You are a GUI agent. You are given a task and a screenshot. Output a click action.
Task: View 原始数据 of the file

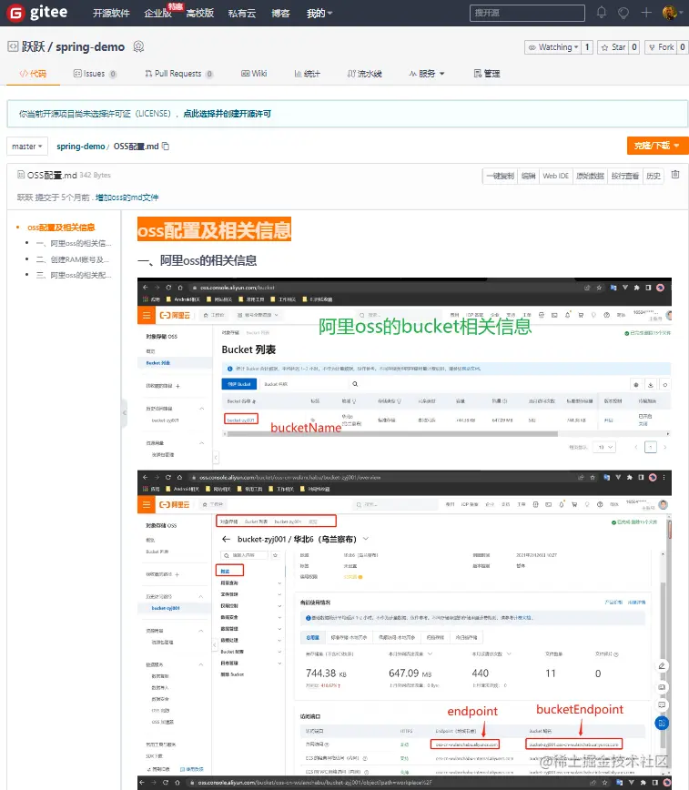[x=590, y=176]
